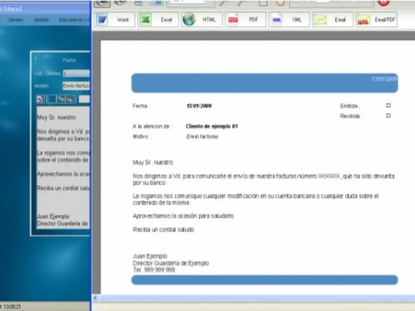Click 'Reciba un cordial saludo' in the preview

click(x=163, y=230)
